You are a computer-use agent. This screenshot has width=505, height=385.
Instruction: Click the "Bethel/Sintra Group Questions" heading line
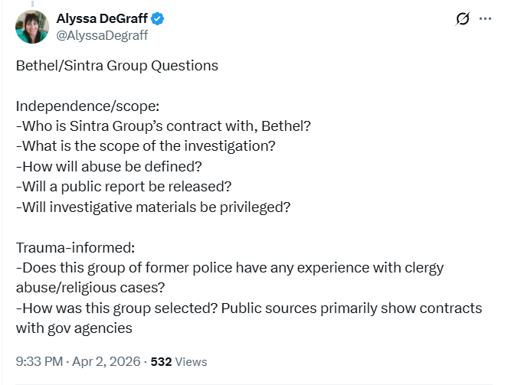coord(116,65)
